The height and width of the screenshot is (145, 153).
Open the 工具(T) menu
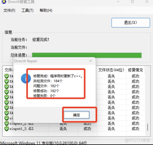tap(27, 10)
